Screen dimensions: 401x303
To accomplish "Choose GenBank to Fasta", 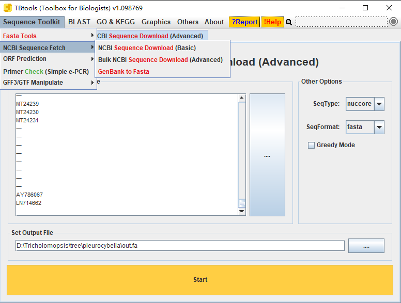I will pyautogui.click(x=162, y=72).
